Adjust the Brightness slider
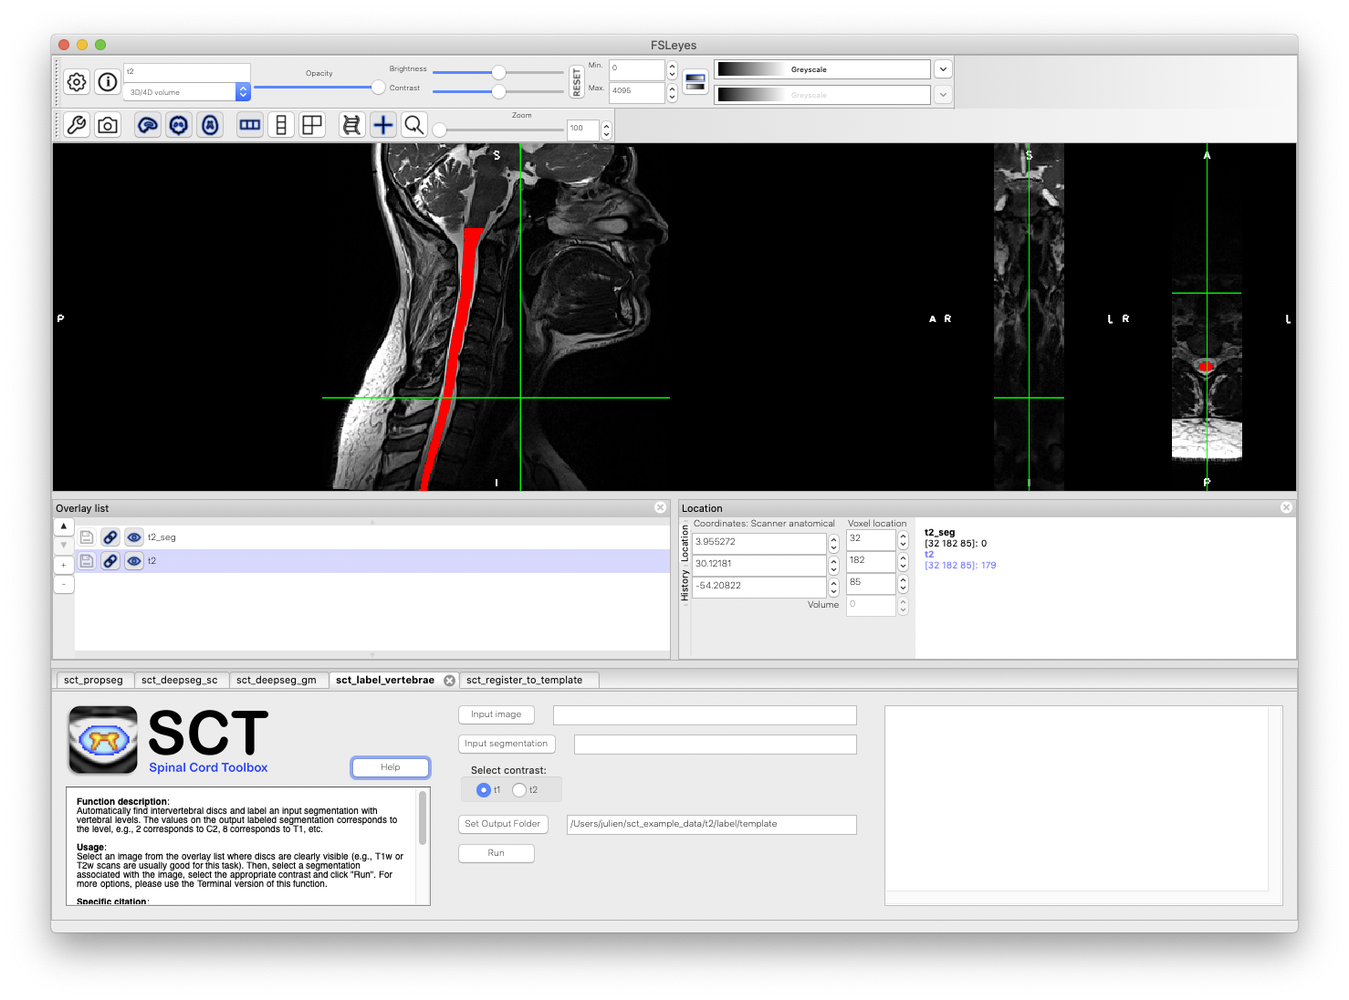Image resolution: width=1349 pixels, height=1000 pixels. [x=497, y=72]
